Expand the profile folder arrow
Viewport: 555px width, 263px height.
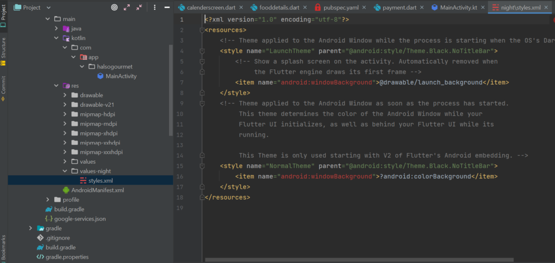[48, 200]
